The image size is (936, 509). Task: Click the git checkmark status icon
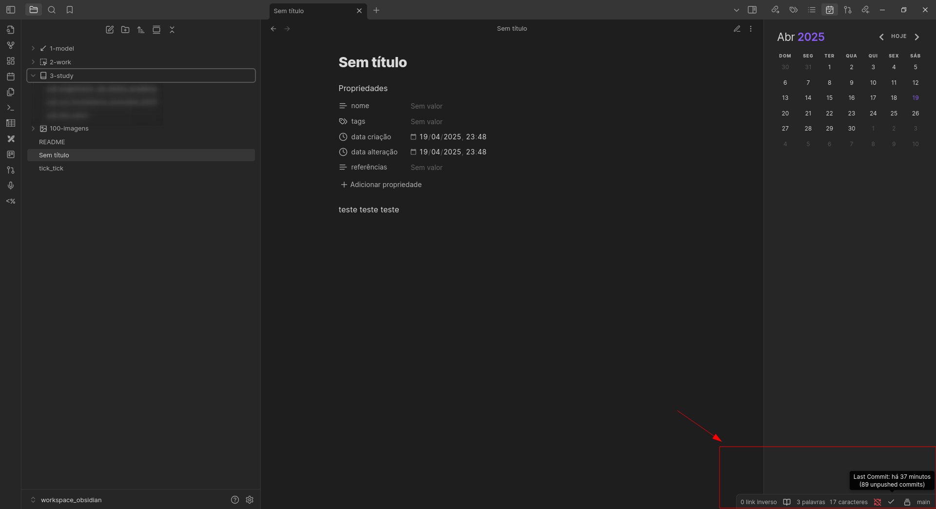coord(891,502)
